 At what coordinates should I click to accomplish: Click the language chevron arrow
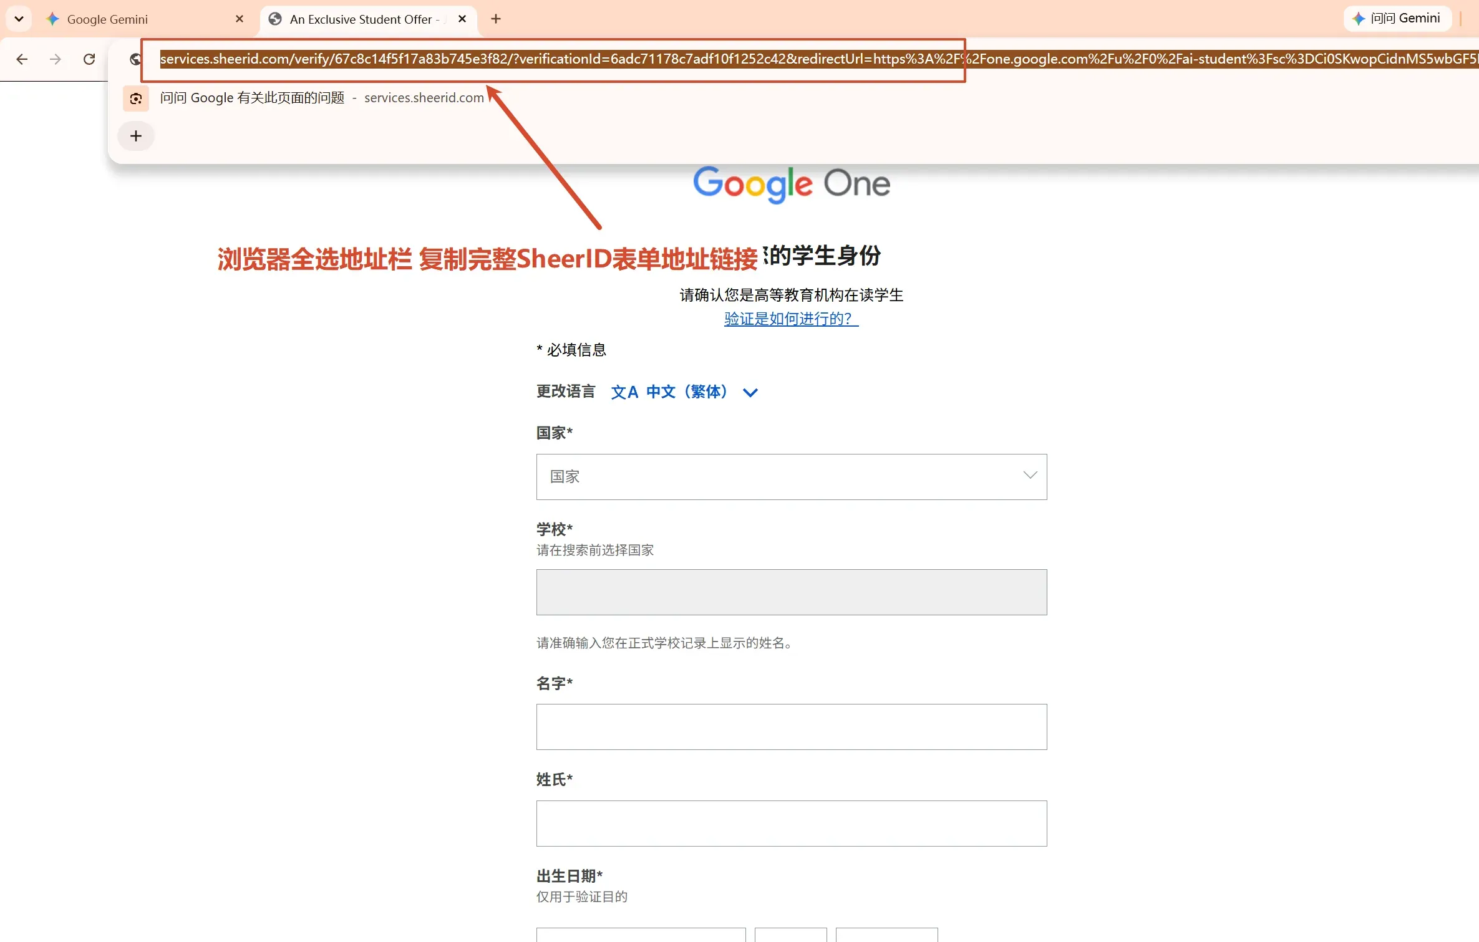coord(750,392)
